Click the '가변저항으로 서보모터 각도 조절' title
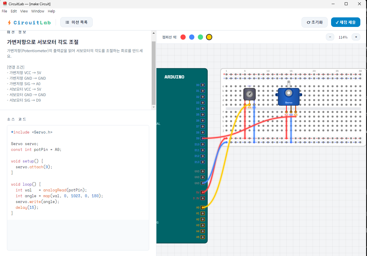The width and height of the screenshot is (367, 256). 43,42
